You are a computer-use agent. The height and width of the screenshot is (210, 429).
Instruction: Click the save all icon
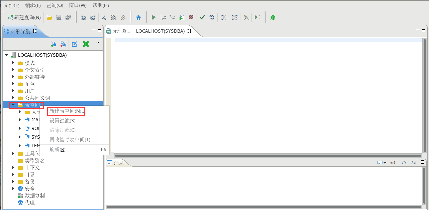click(x=68, y=17)
